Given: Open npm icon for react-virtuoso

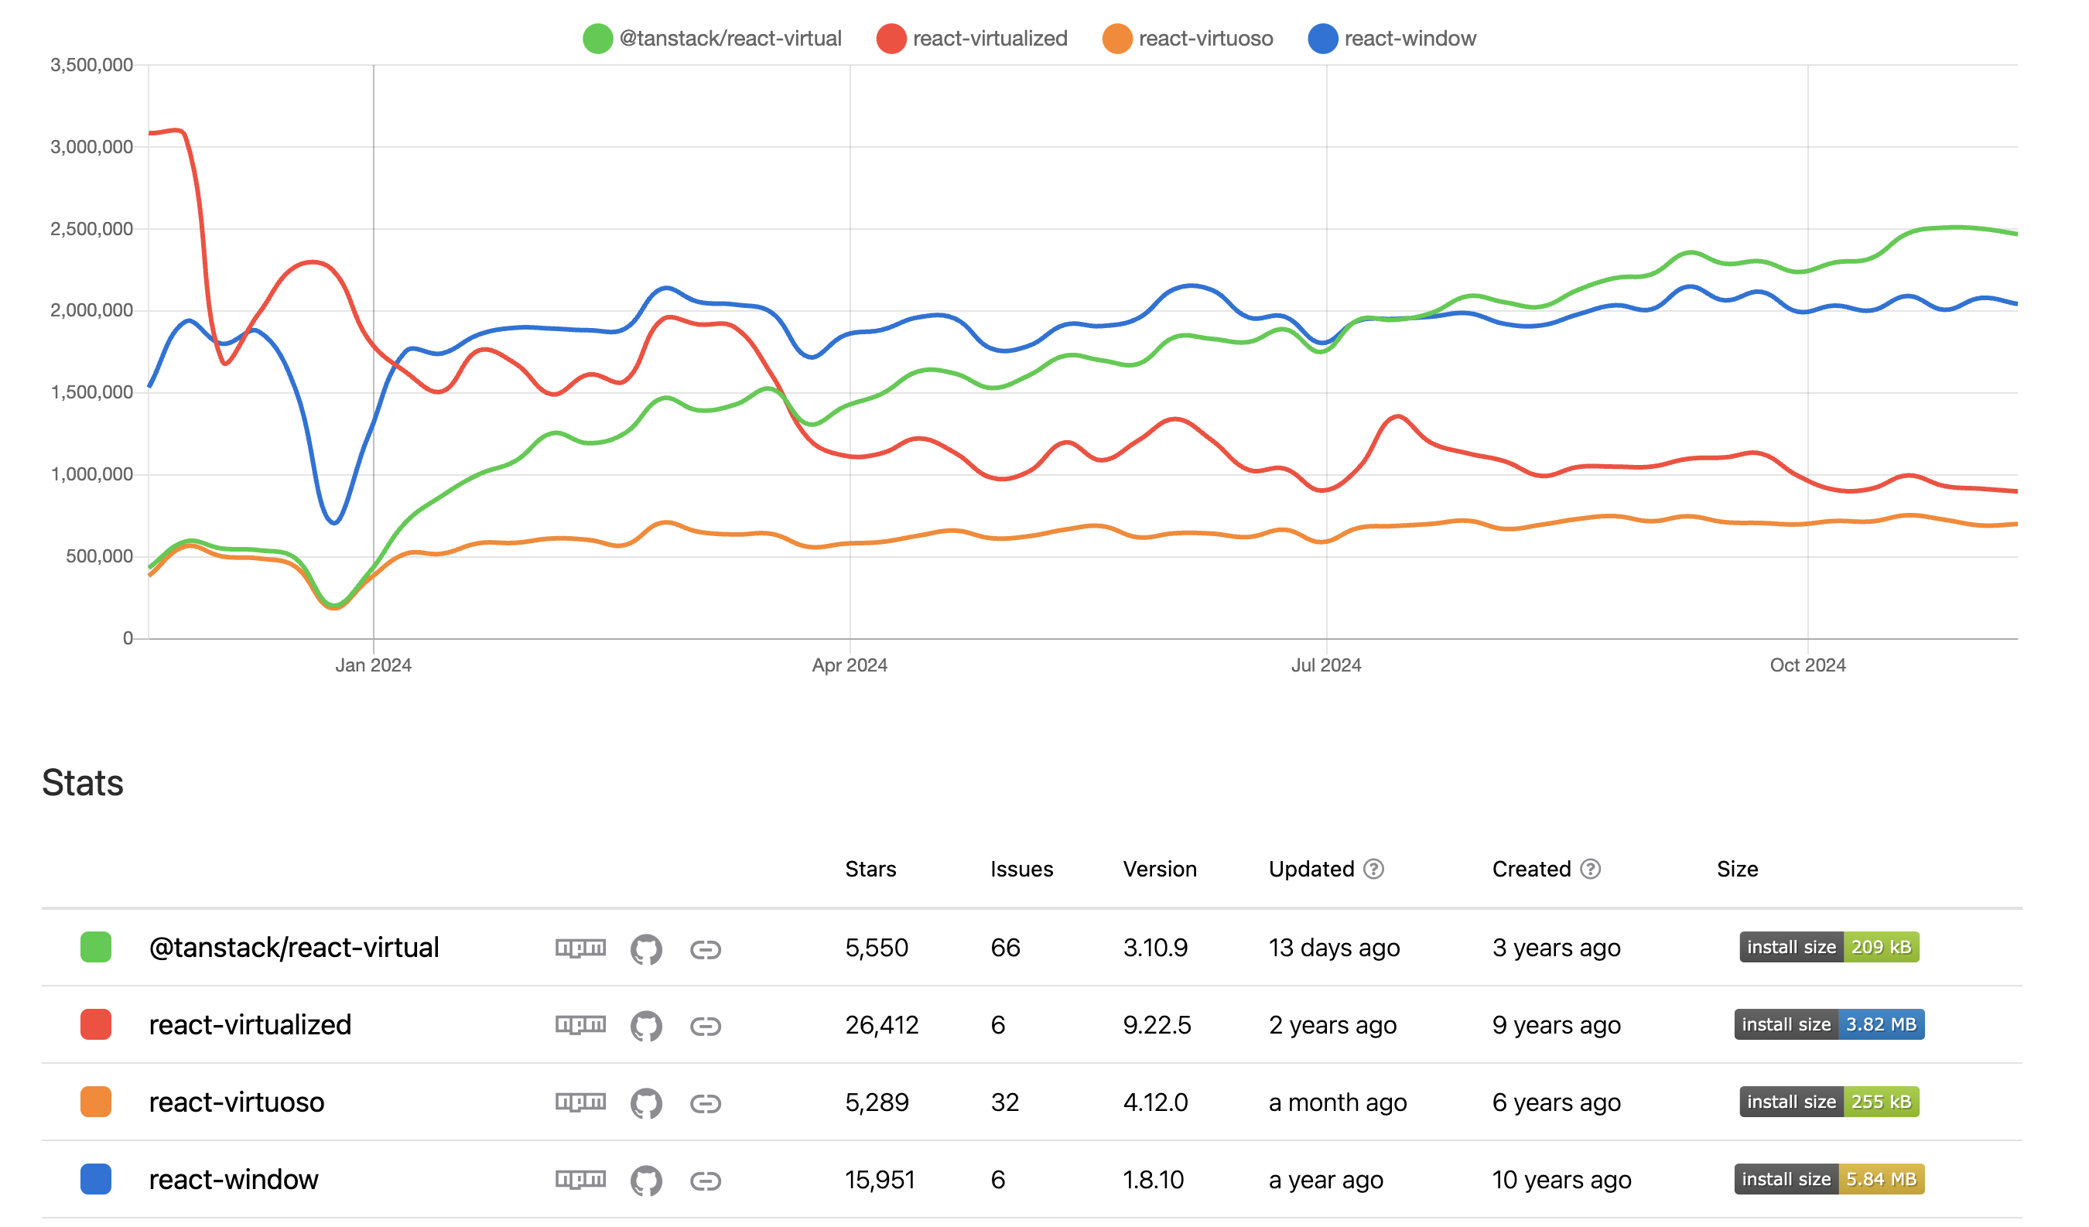Looking at the screenshot, I should coord(580,1102).
